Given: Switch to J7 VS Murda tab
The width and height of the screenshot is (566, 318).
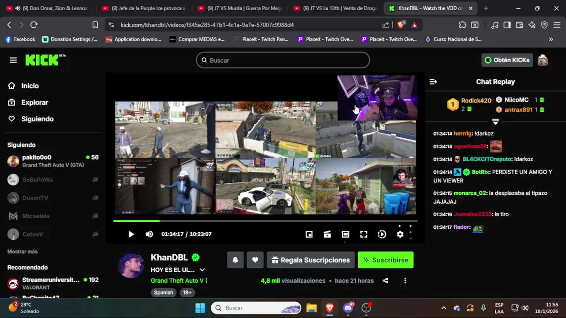Looking at the screenshot, I should (240, 8).
